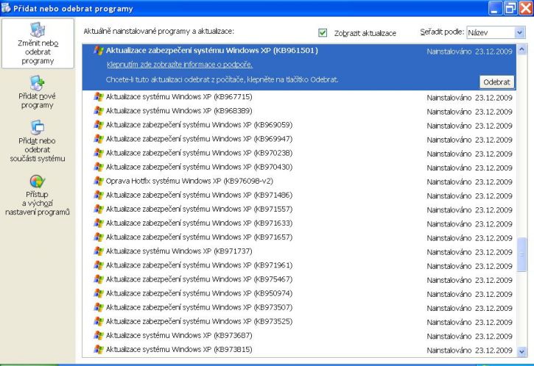534x366 pixels.
Task: Select Aktualizace zabezpečení (KB973507) row
Action: pyautogui.click(x=299, y=307)
